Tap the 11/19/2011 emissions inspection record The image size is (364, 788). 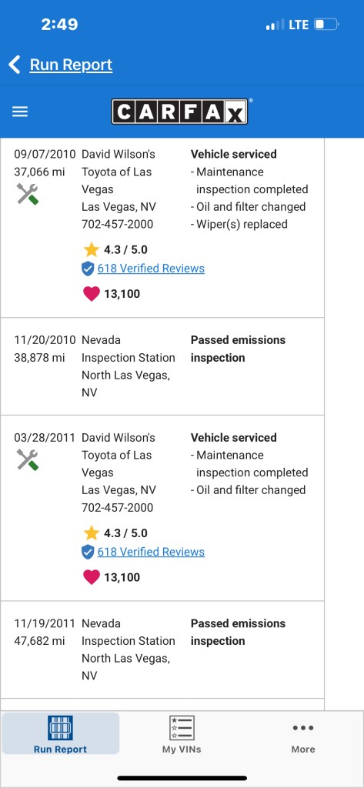(162, 649)
